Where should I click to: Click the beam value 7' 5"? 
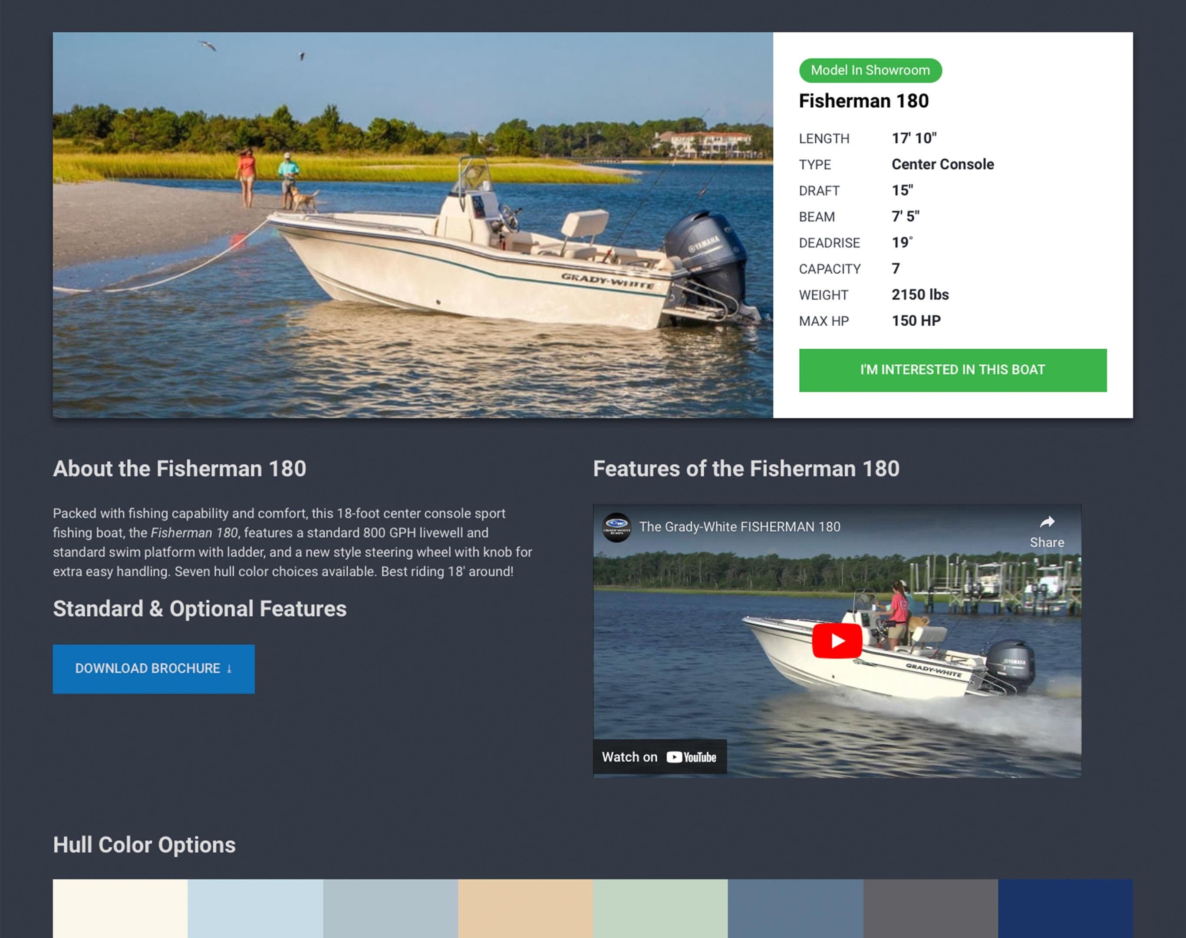[x=906, y=216]
